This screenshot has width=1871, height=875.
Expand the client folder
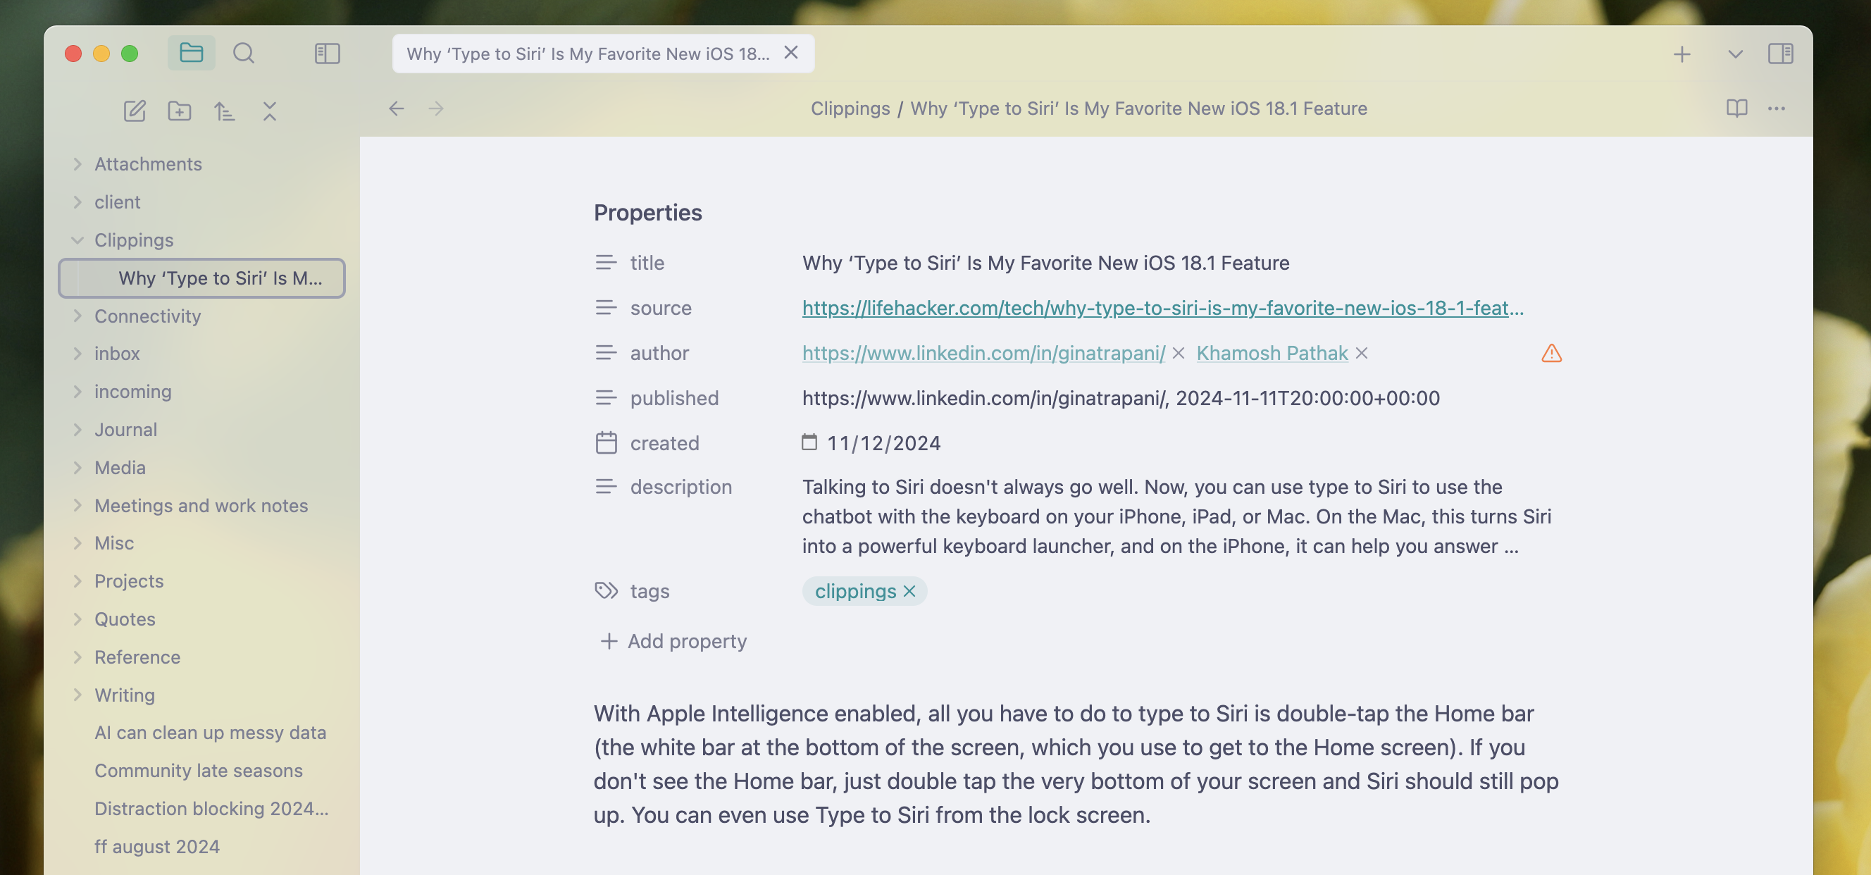point(77,201)
